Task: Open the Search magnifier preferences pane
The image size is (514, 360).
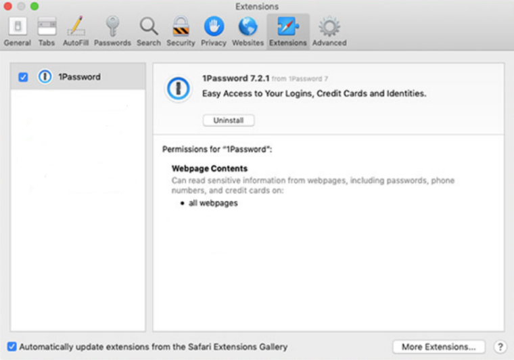Action: click(149, 32)
